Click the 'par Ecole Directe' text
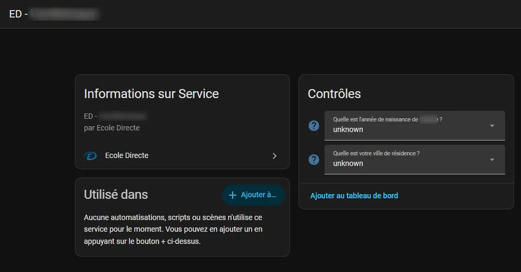The width and height of the screenshot is (521, 272). [112, 128]
